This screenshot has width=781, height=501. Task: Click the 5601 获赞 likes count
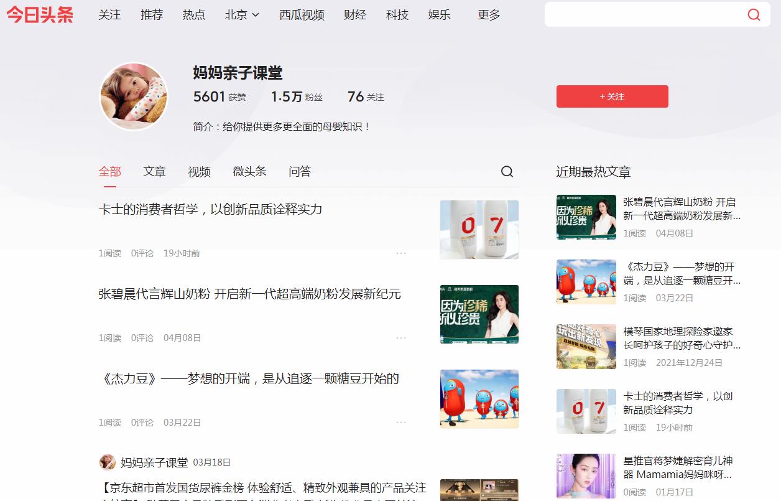click(220, 96)
